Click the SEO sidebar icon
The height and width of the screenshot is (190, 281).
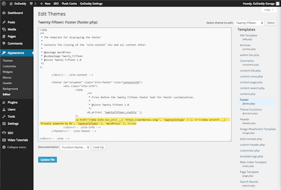click(4, 133)
